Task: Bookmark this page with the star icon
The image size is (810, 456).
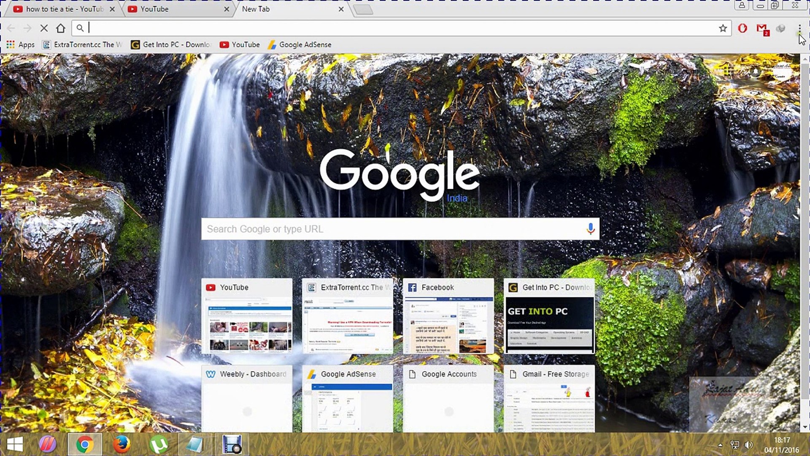Action: point(722,28)
